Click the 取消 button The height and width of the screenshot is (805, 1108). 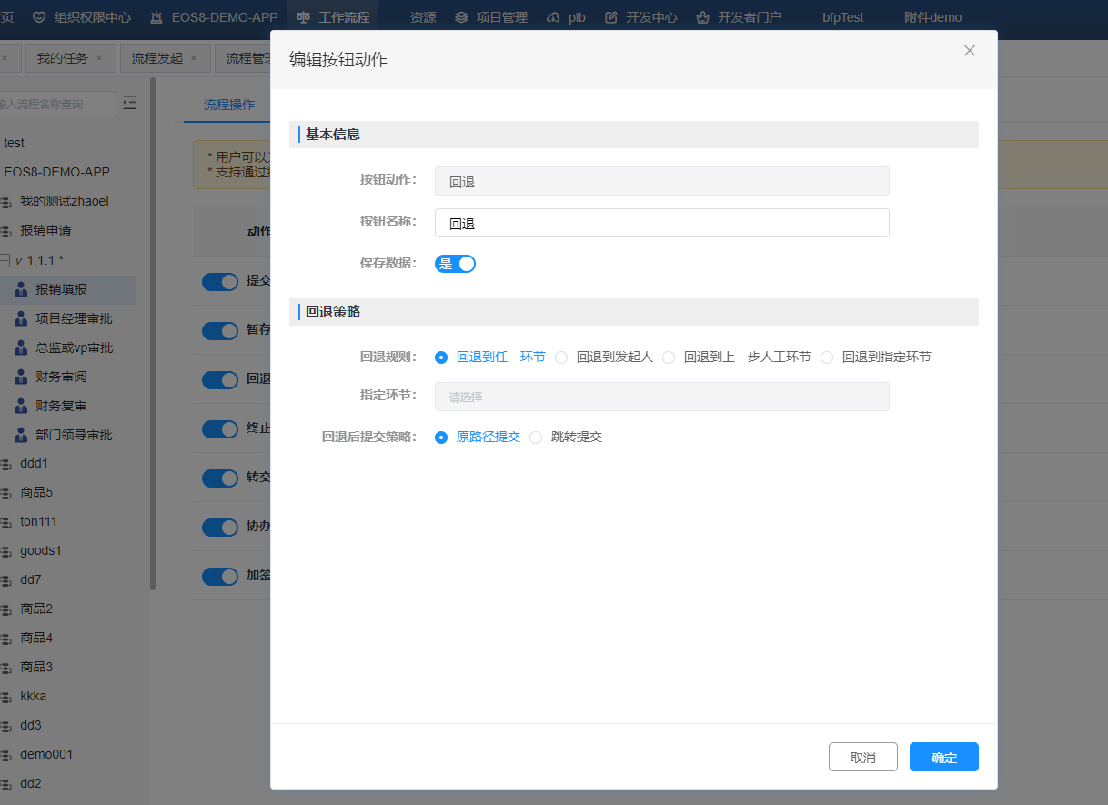coord(862,757)
